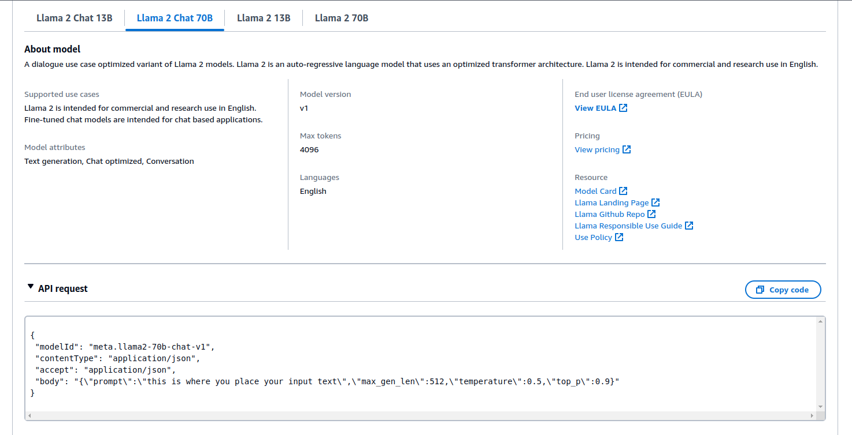The image size is (852, 435).
Task: Open the View EULA link
Action: point(595,108)
